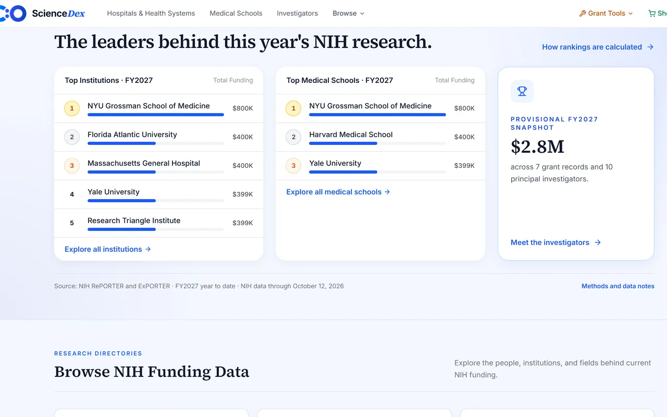Image resolution: width=667 pixels, height=417 pixels.
Task: Click 'Yale University' in Top Medical Schools
Action: [335, 163]
